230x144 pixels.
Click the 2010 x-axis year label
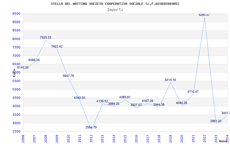point(68,139)
